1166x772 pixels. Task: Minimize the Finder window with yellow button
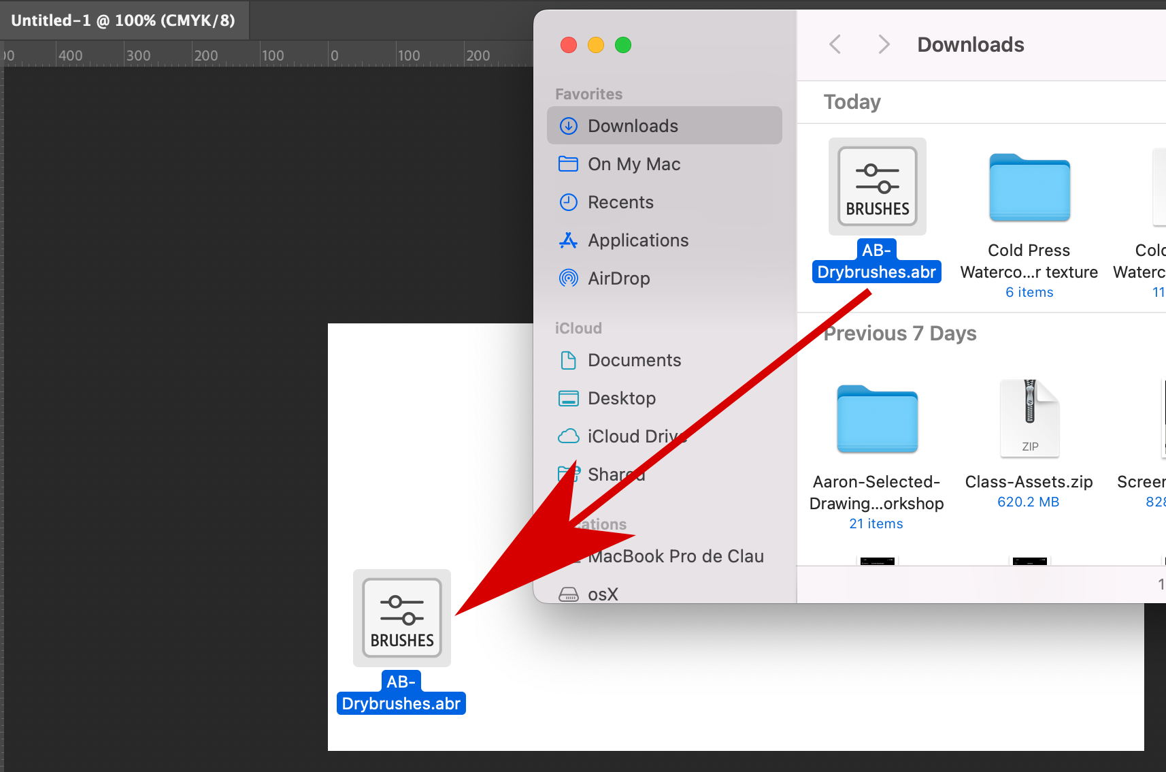(x=596, y=45)
